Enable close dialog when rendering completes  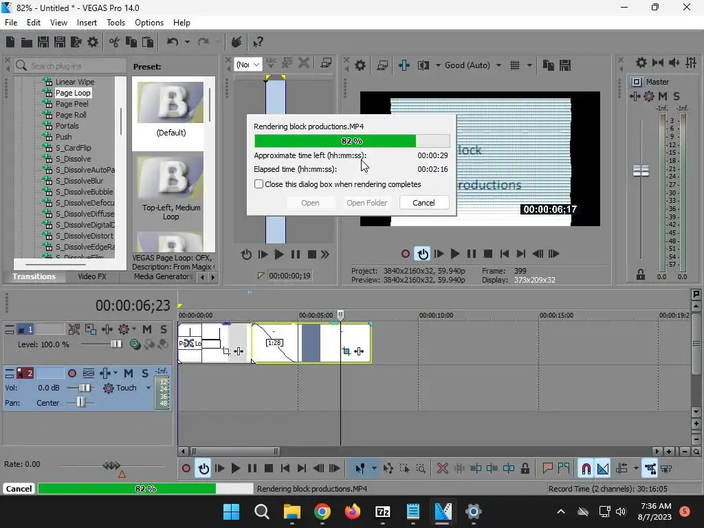click(258, 184)
